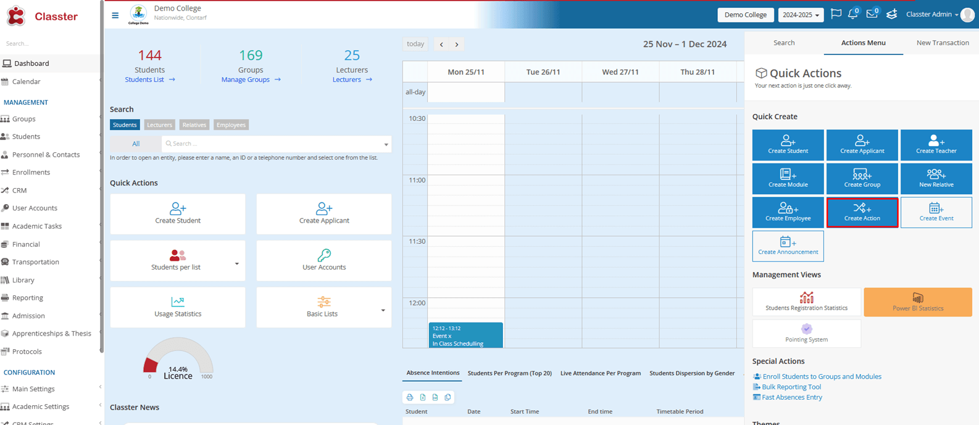The width and height of the screenshot is (979, 425).
Task: Open User Accounts quick action card
Action: click(324, 260)
